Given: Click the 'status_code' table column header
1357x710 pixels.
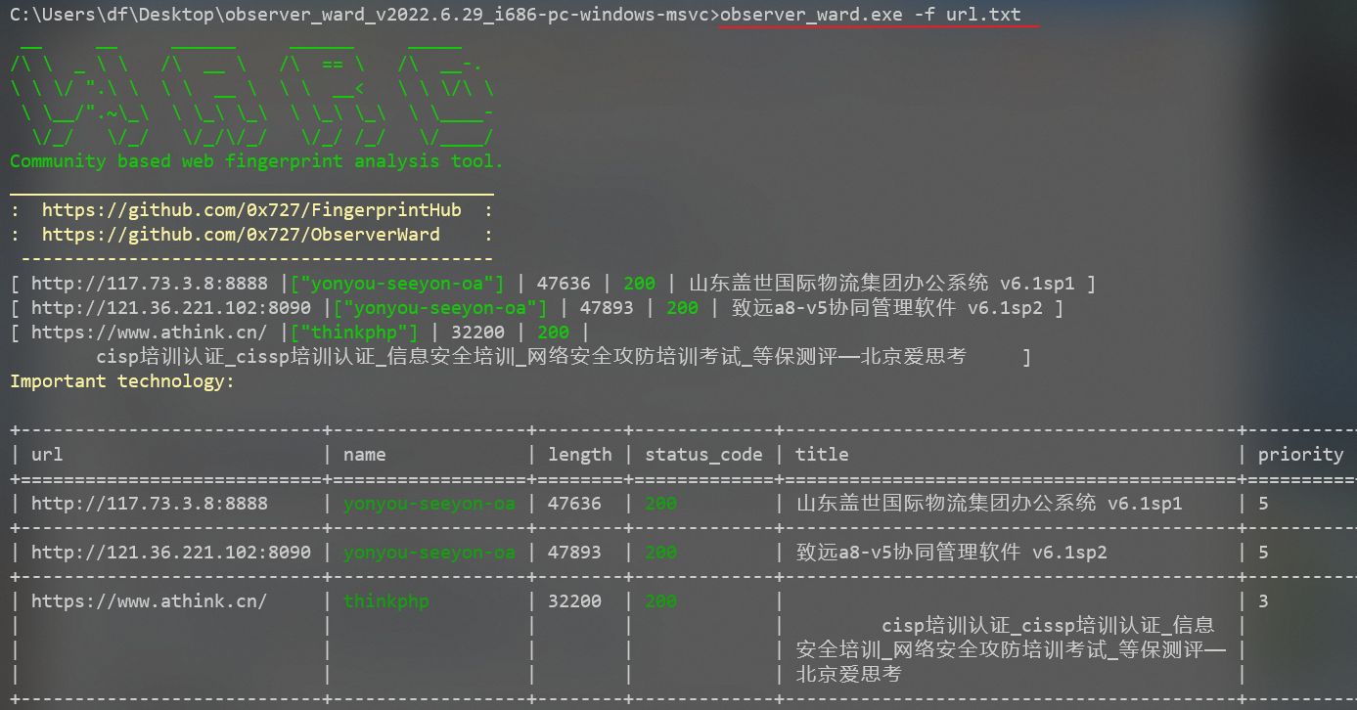Looking at the screenshot, I should (703, 455).
